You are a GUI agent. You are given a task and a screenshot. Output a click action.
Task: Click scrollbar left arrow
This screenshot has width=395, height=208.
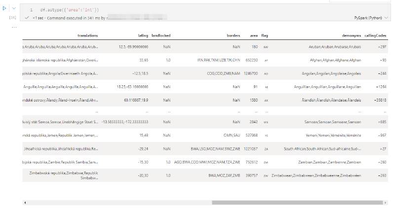click(x=25, y=203)
